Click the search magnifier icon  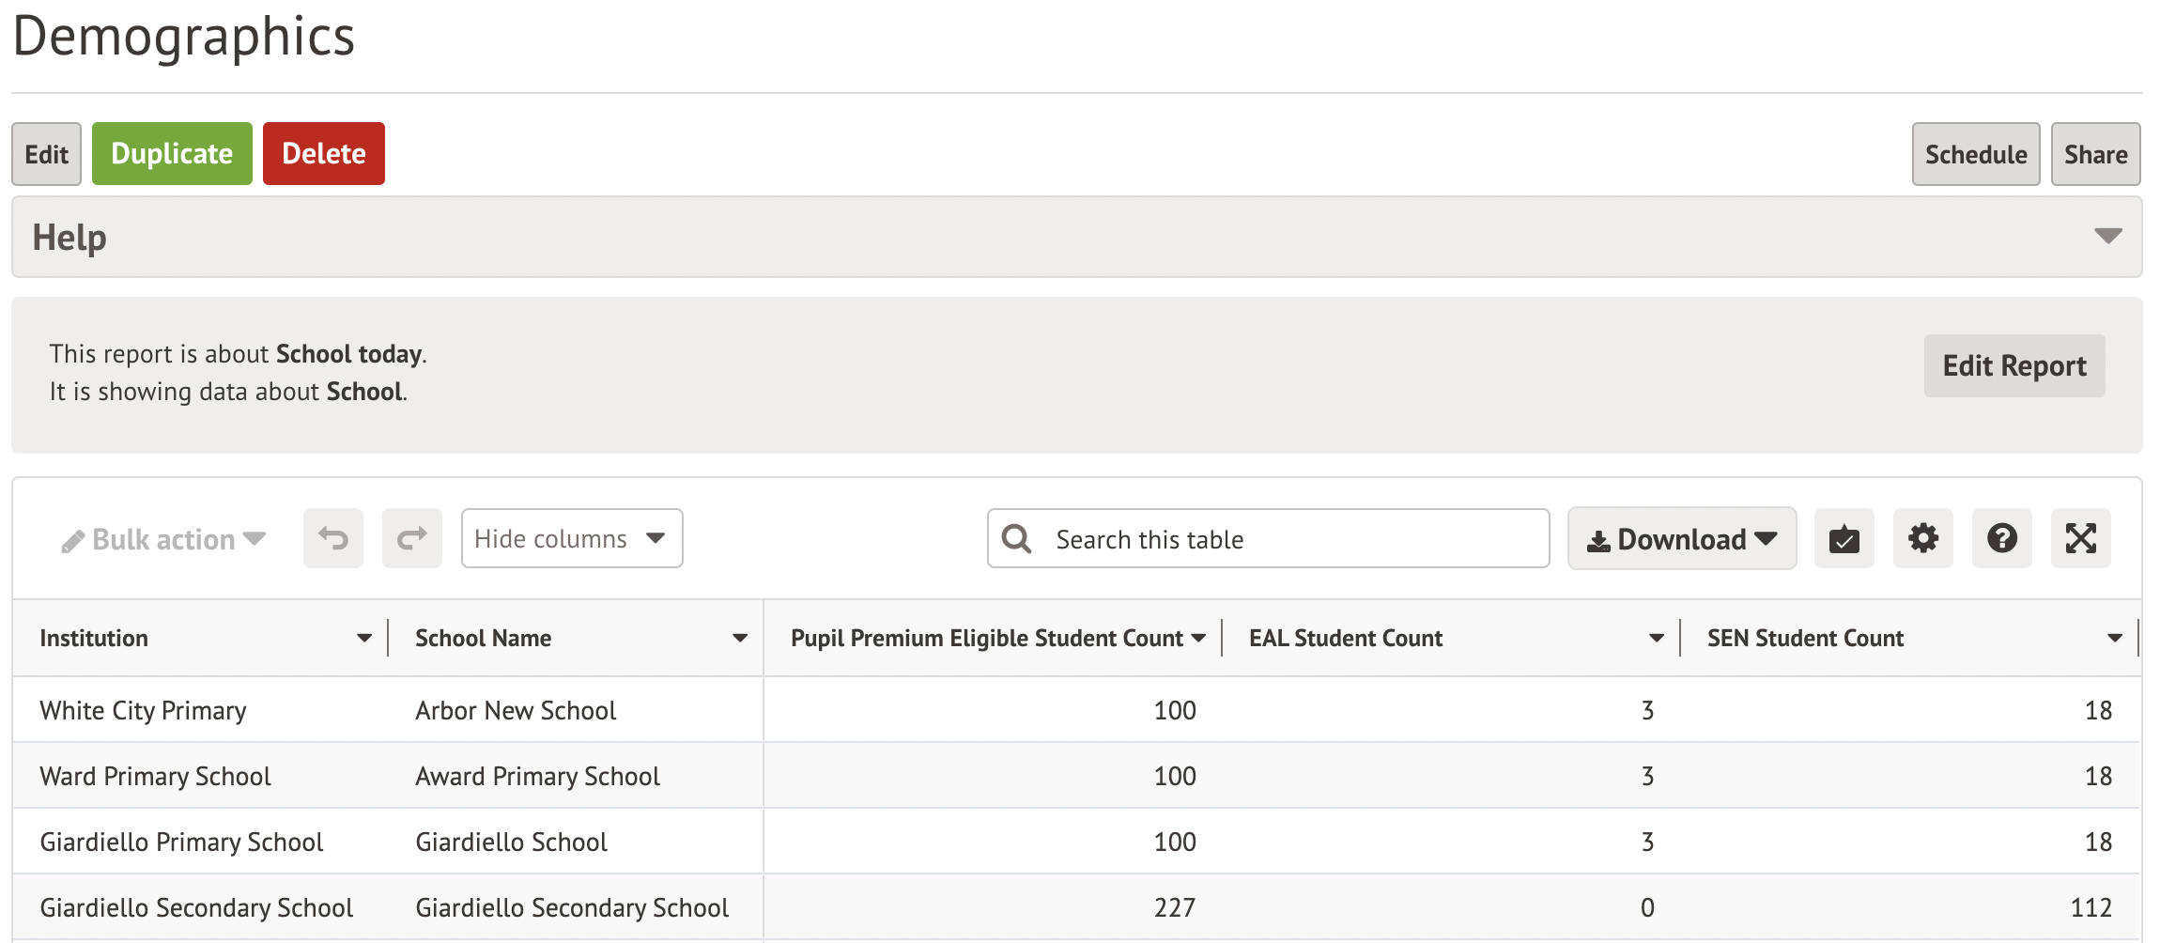(1016, 539)
